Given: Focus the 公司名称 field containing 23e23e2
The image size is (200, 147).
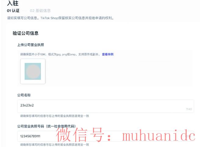Looking at the screenshot, I should 105,106.
